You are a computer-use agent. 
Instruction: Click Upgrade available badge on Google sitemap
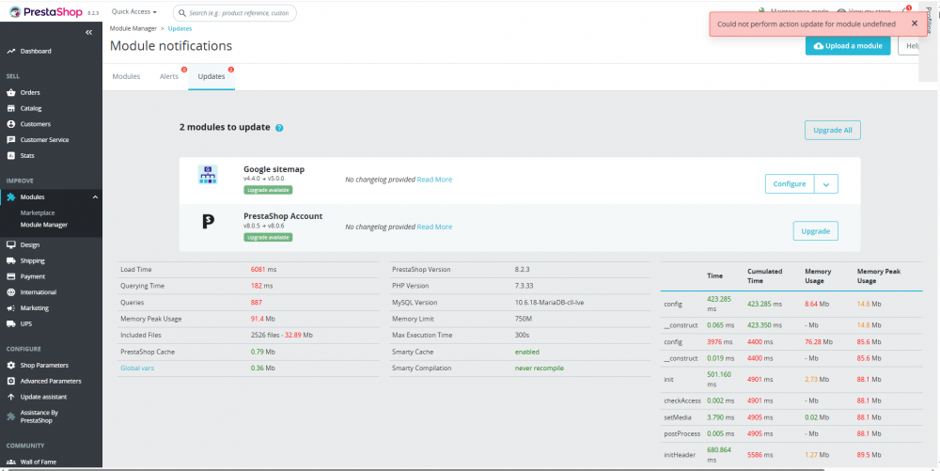pyautogui.click(x=268, y=190)
